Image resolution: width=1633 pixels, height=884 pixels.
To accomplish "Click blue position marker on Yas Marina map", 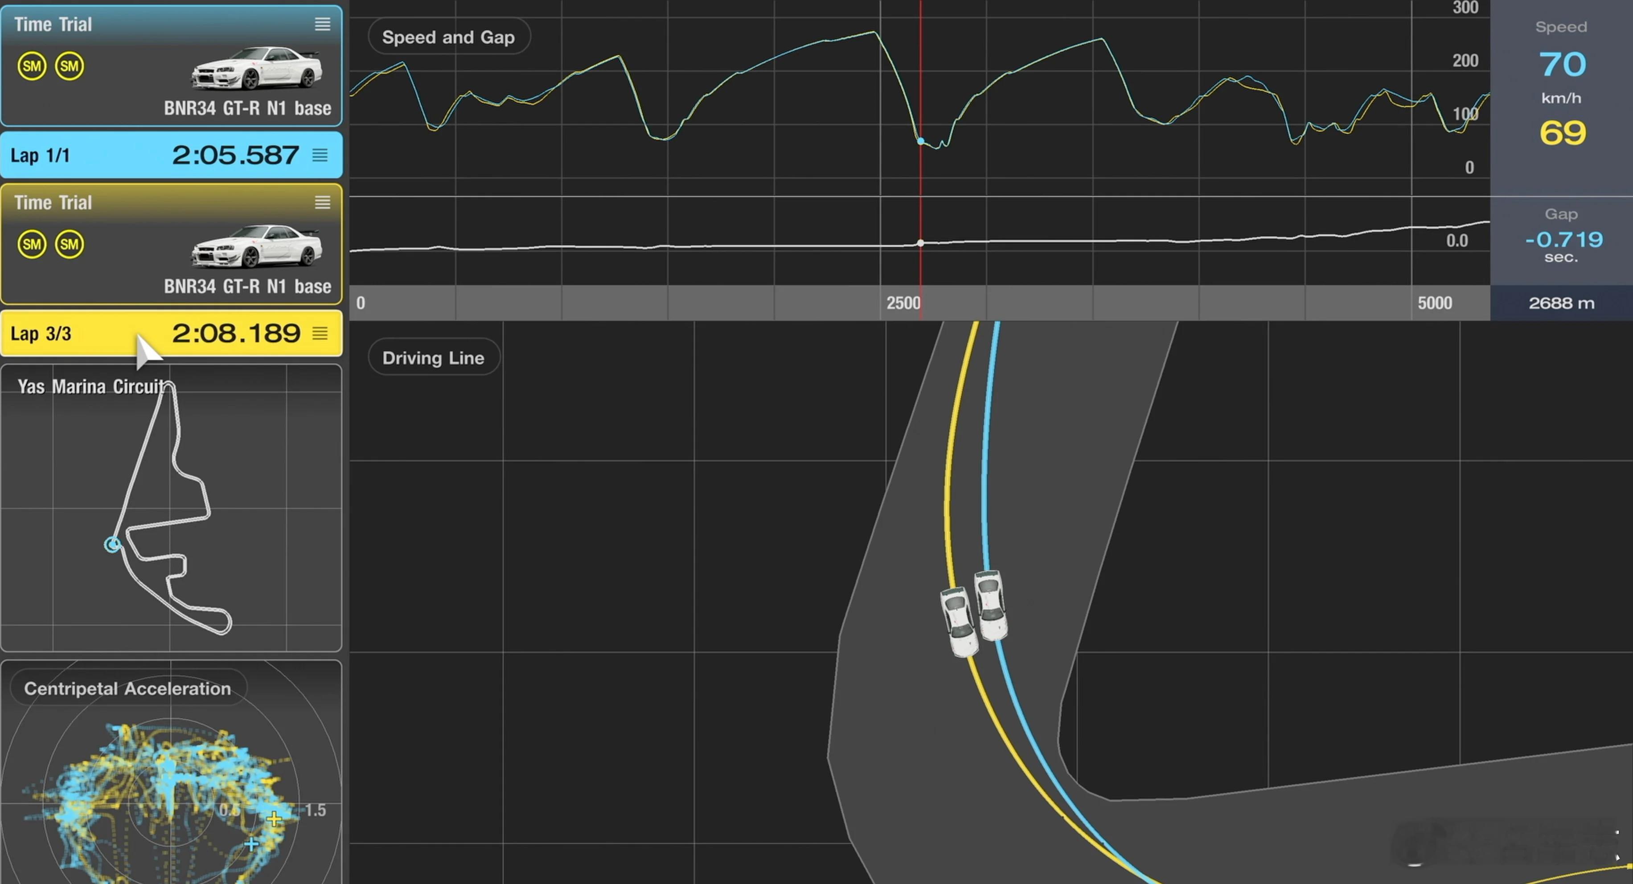I will tap(112, 544).
